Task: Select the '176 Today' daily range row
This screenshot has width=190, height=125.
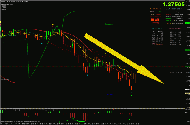Action: coord(157,32)
